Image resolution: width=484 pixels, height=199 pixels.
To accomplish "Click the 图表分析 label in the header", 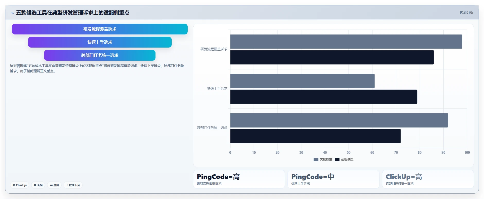I will (466, 12).
